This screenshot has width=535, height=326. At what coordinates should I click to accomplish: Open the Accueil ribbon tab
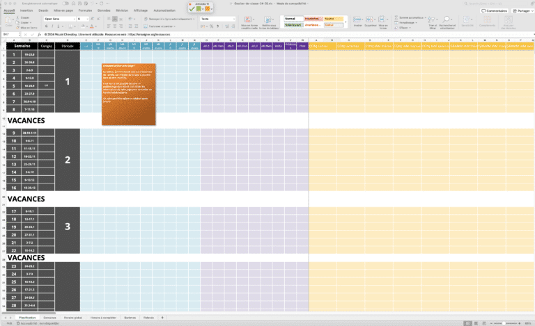[x=9, y=10]
